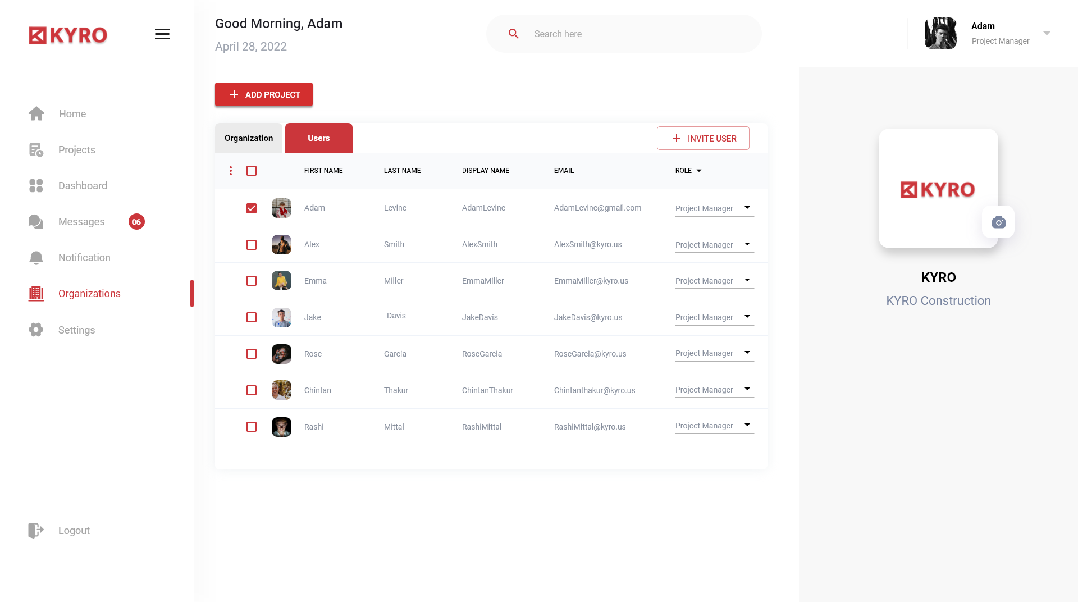The height and width of the screenshot is (602, 1078).
Task: Check the checkbox for Chintan Thakur
Action: pyautogui.click(x=252, y=390)
